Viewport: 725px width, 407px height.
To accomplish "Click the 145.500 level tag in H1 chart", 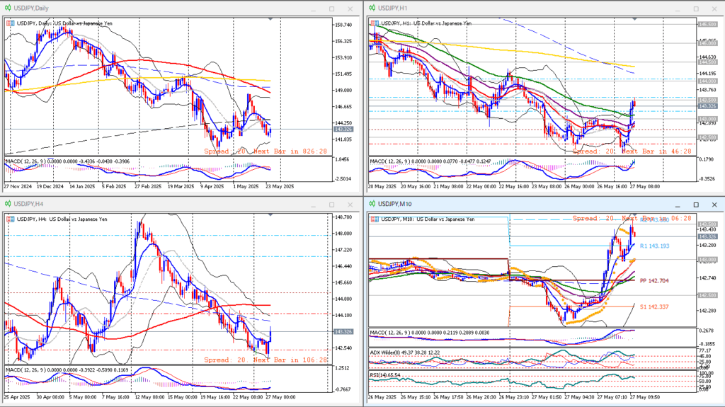I will [707, 25].
